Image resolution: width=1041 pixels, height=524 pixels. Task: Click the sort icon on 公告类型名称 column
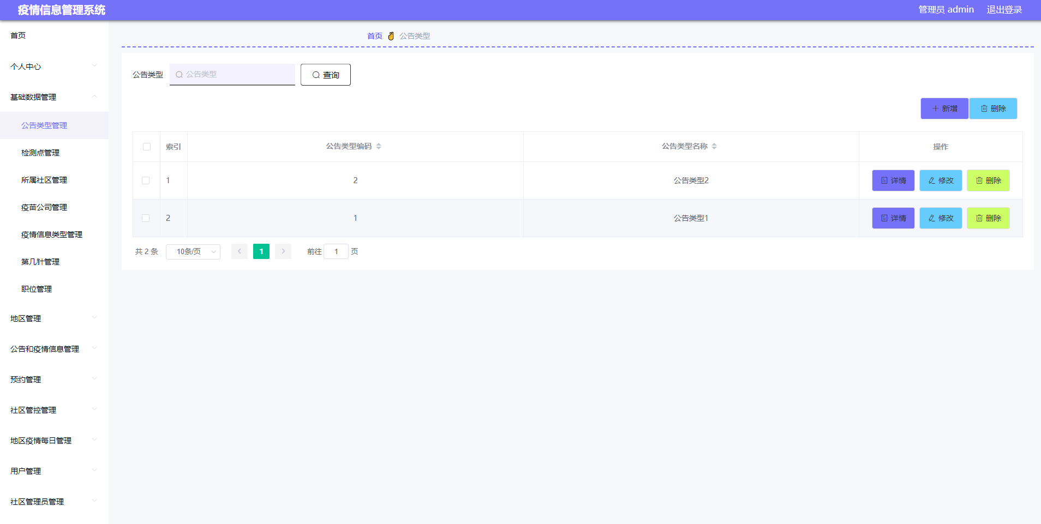click(715, 146)
